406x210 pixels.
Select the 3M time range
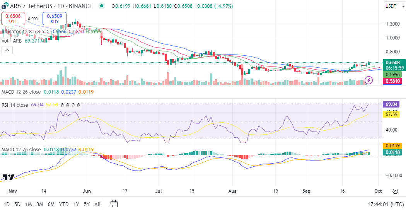pos(39,204)
